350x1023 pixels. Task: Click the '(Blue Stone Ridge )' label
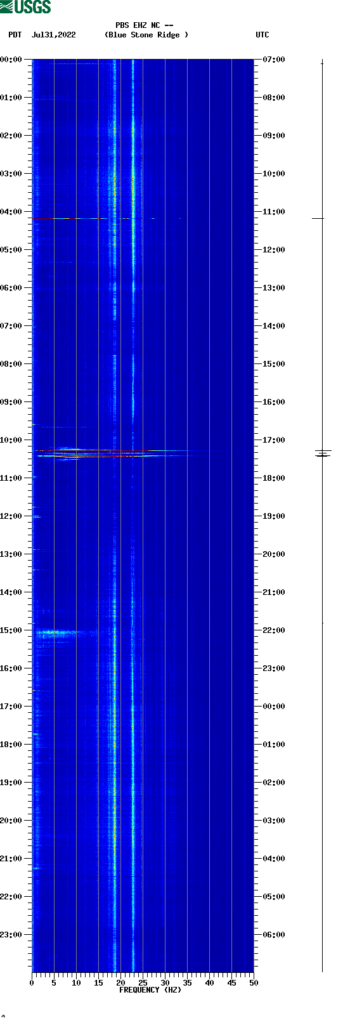click(146, 35)
